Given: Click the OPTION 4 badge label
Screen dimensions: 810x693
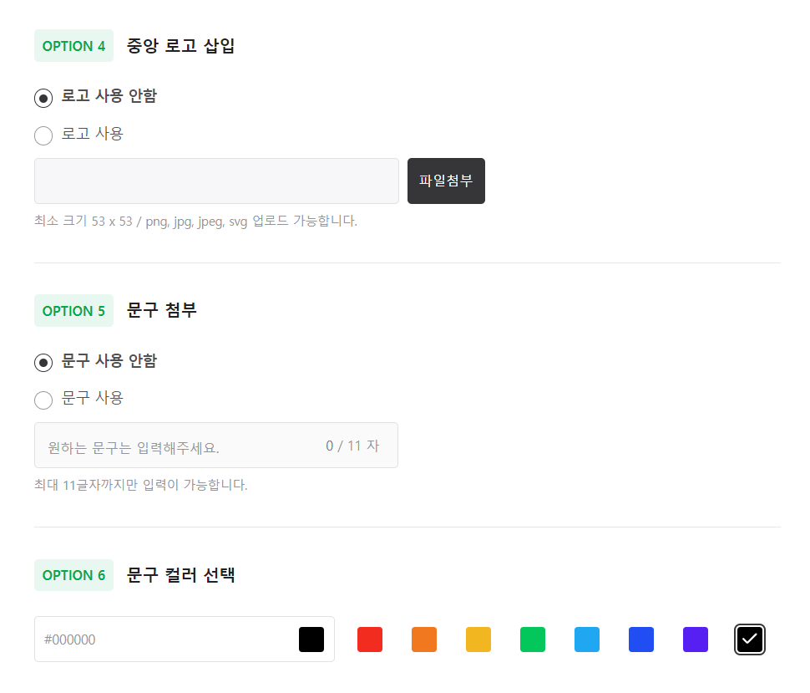Looking at the screenshot, I should 73,46.
